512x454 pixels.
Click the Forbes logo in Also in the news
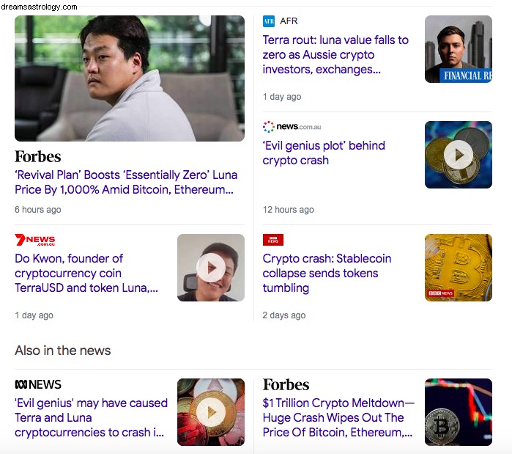pyautogui.click(x=286, y=385)
